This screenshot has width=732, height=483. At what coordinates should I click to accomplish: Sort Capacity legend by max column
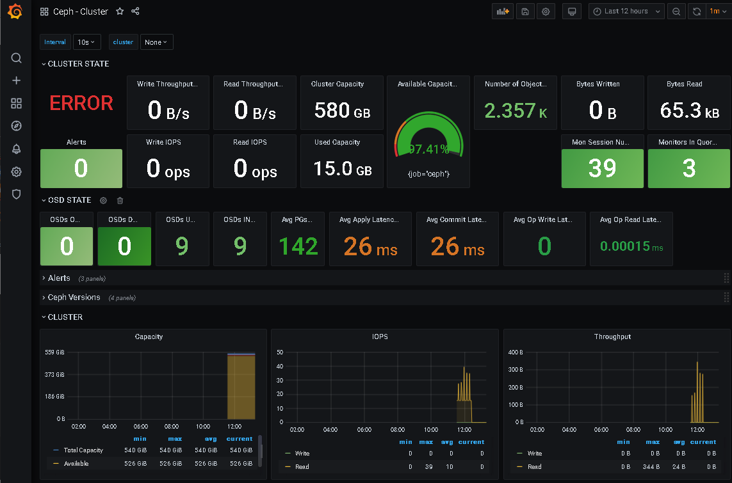175,439
